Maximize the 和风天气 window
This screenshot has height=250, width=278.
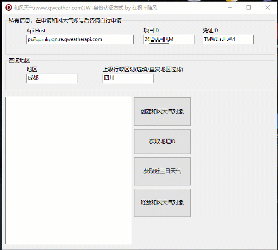pyautogui.click(x=249, y=7)
